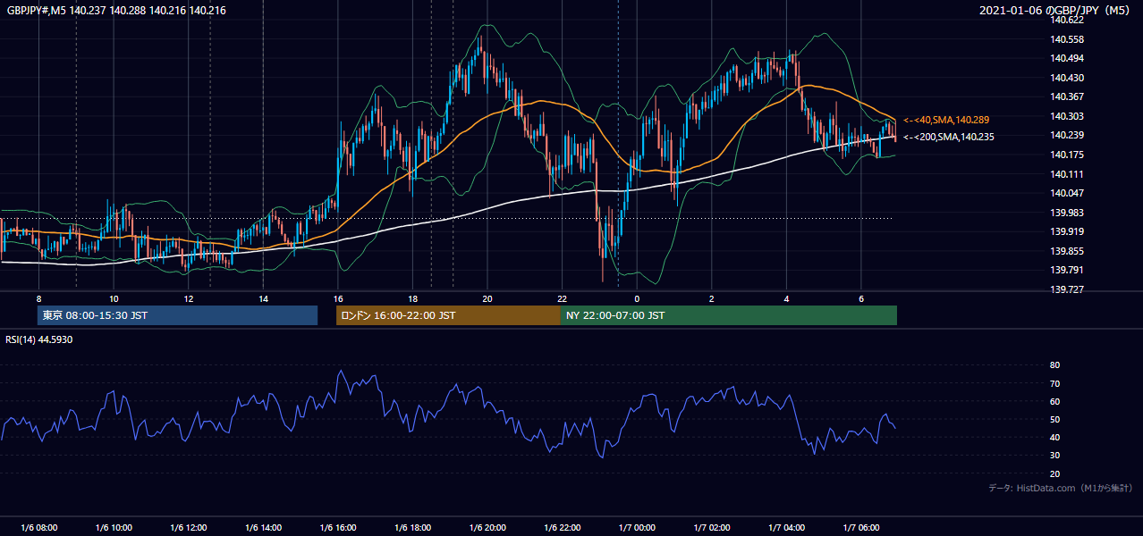Click RSI axis level 60
Image resolution: width=1143 pixels, height=536 pixels.
click(1054, 401)
